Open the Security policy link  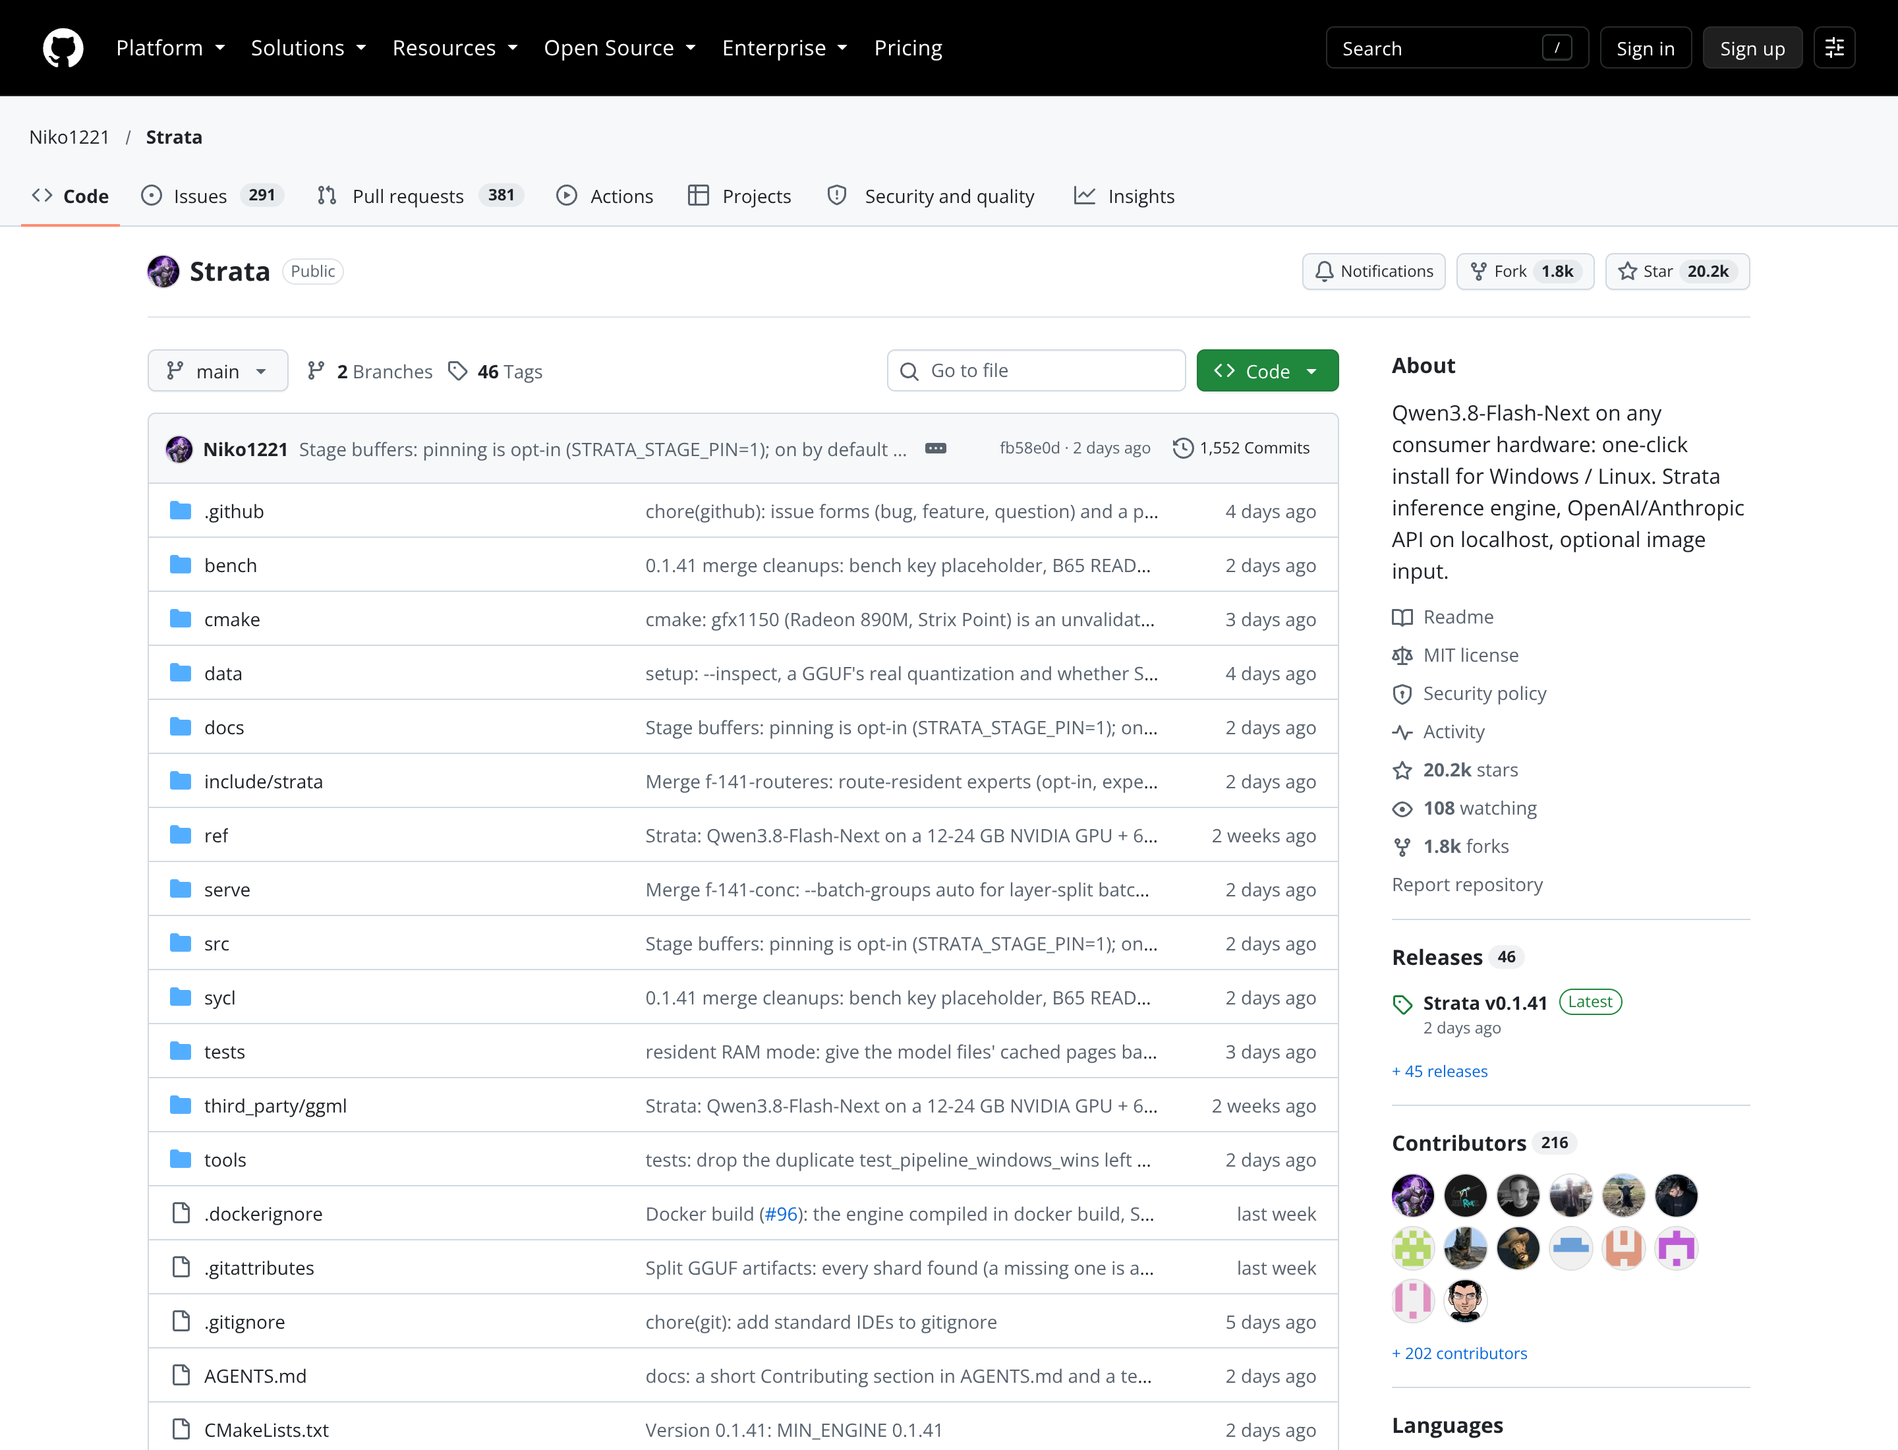(1469, 693)
